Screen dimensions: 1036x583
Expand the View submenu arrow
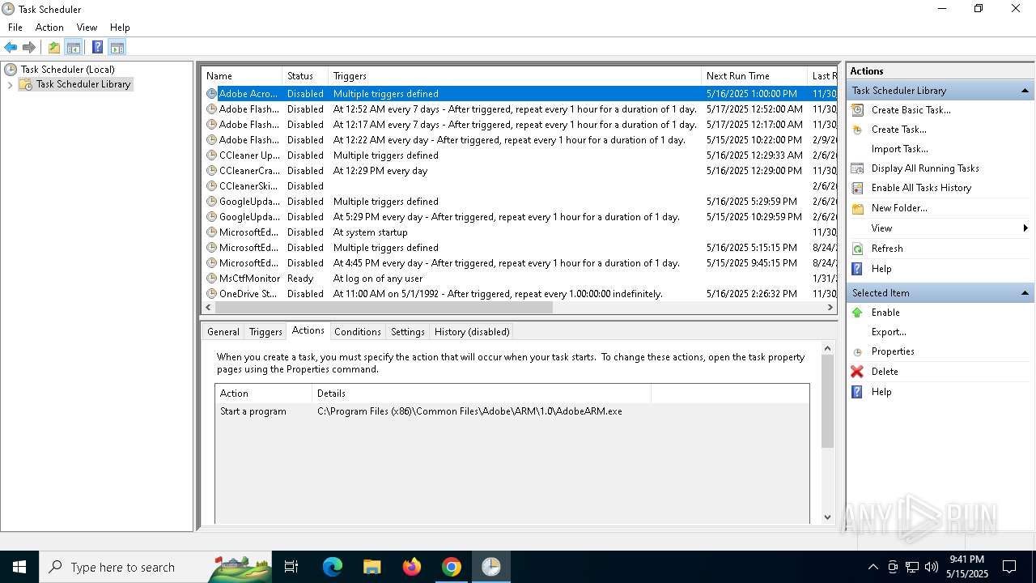tap(1025, 228)
